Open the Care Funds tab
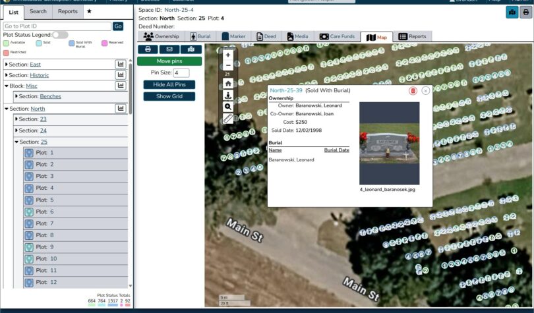The image size is (534, 313). 337,36
